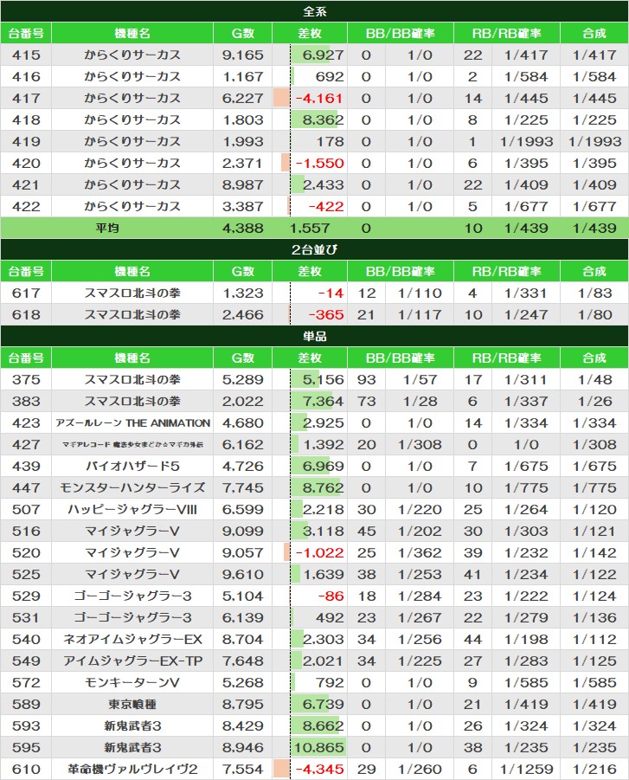Click the マギアレコード machine name in row 427
The height and width of the screenshot is (780, 629).
pos(132,445)
